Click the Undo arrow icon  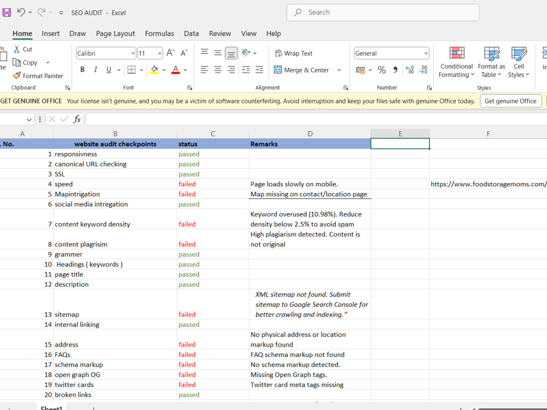[x=21, y=13]
